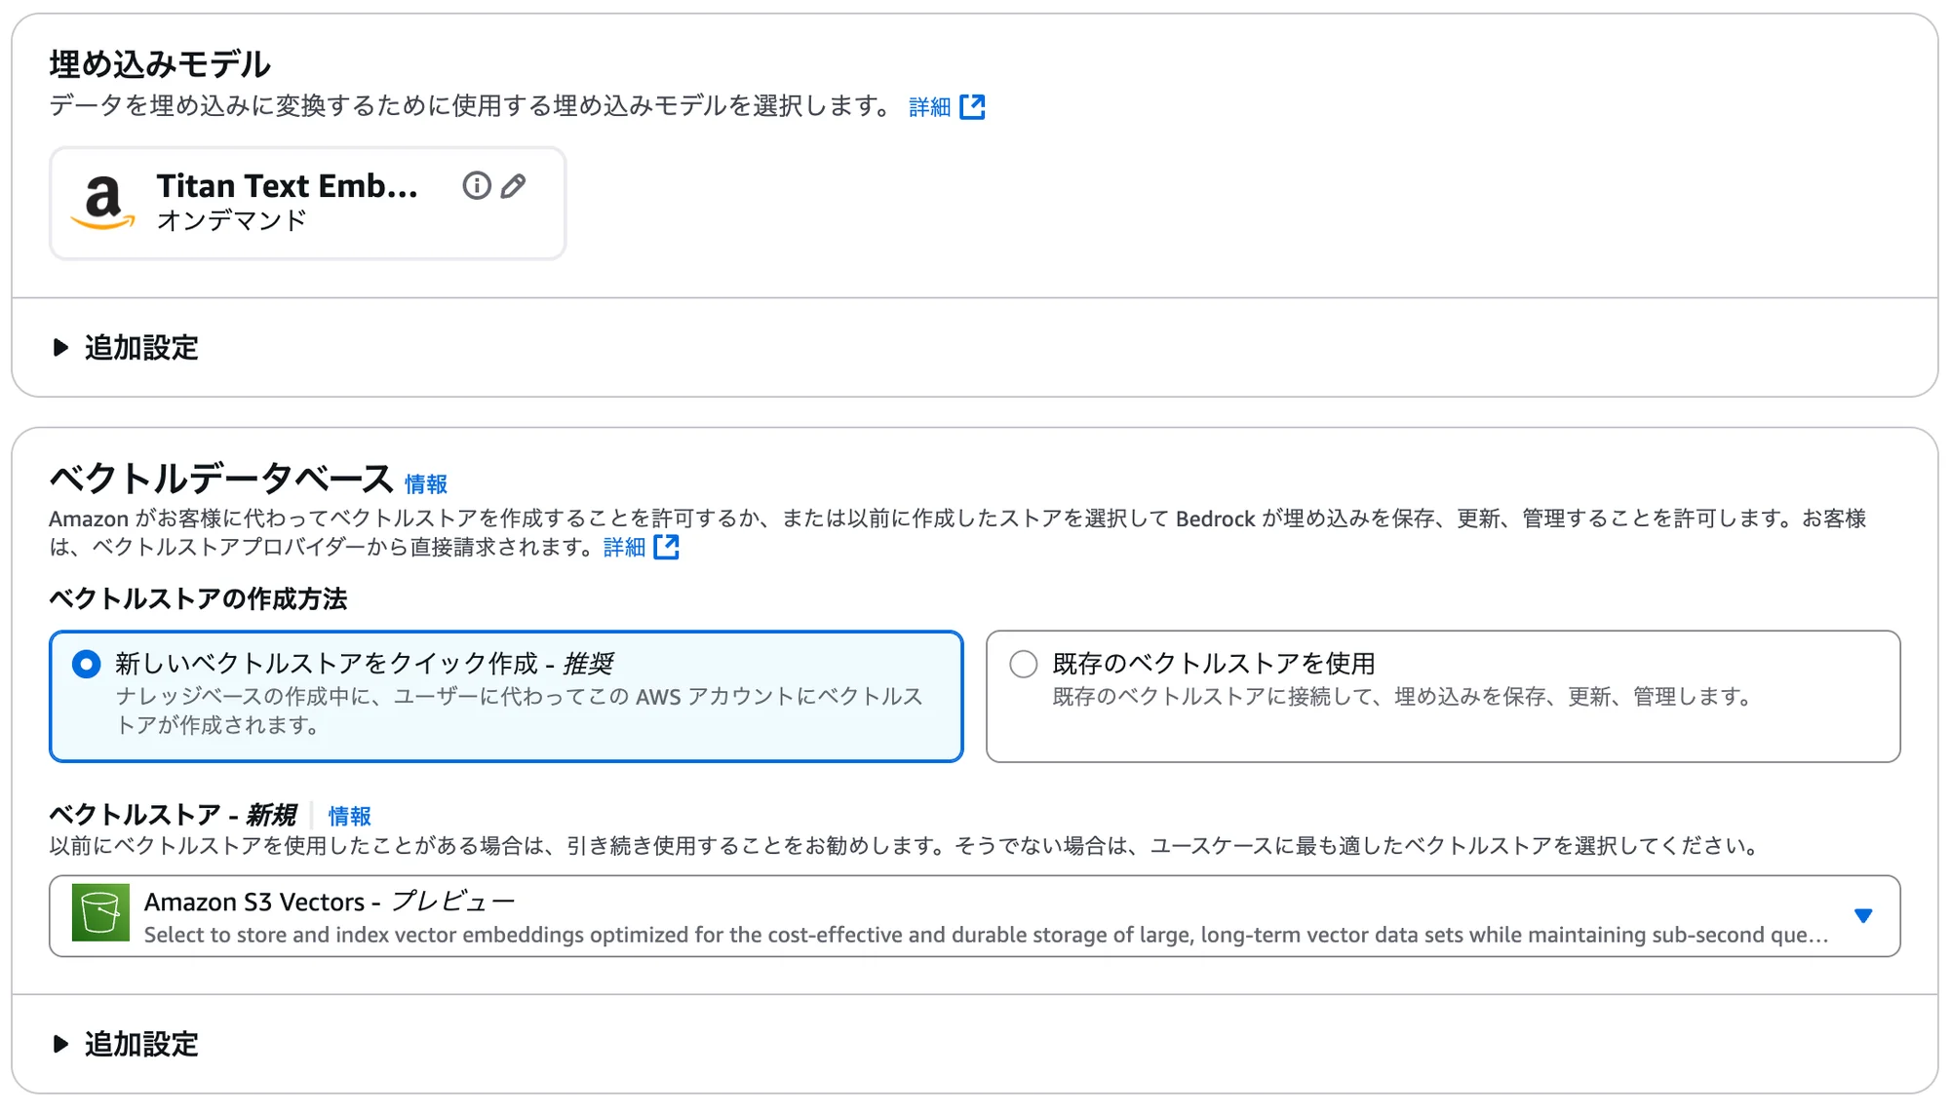Click the green S3 Vectors bucket icon

102,914
